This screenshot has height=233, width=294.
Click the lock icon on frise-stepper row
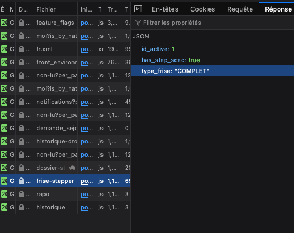(21, 181)
